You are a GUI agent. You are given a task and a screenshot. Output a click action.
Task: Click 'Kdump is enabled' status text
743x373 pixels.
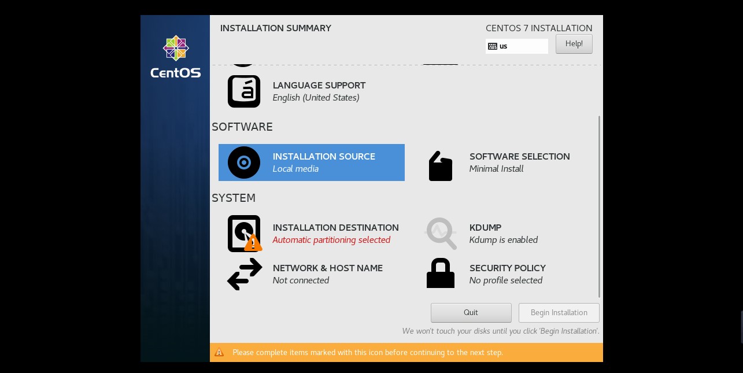tap(504, 240)
